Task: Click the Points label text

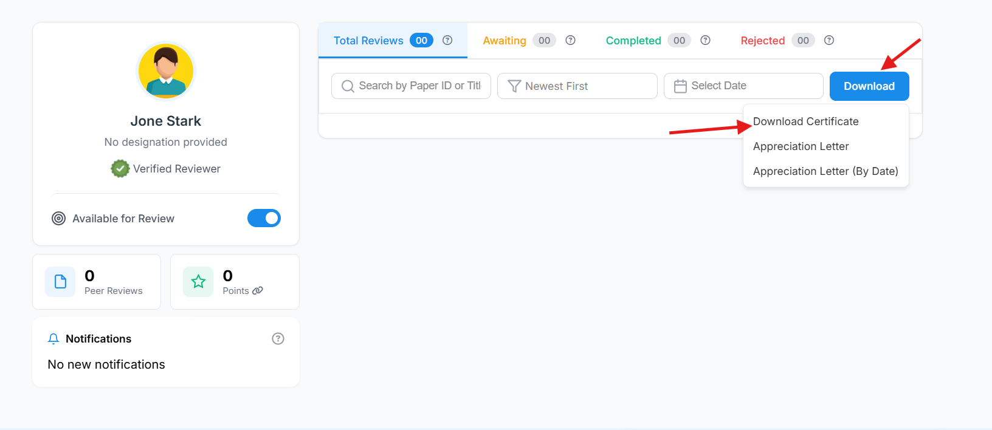Action: click(x=236, y=291)
